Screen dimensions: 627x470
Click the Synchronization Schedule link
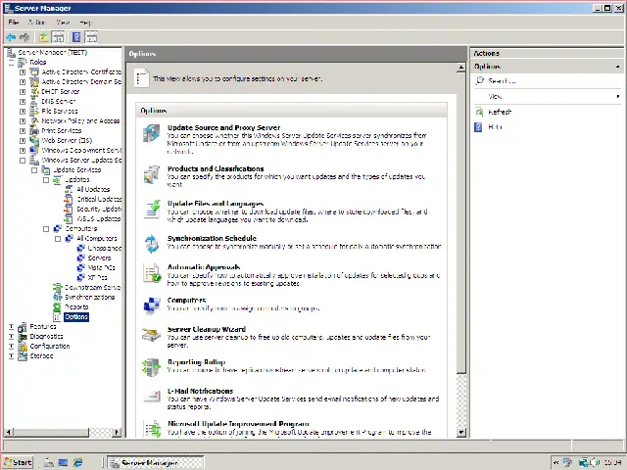(x=212, y=238)
